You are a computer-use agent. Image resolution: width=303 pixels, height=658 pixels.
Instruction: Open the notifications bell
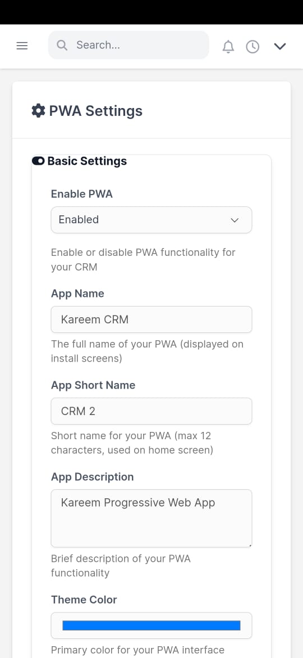[x=228, y=47]
